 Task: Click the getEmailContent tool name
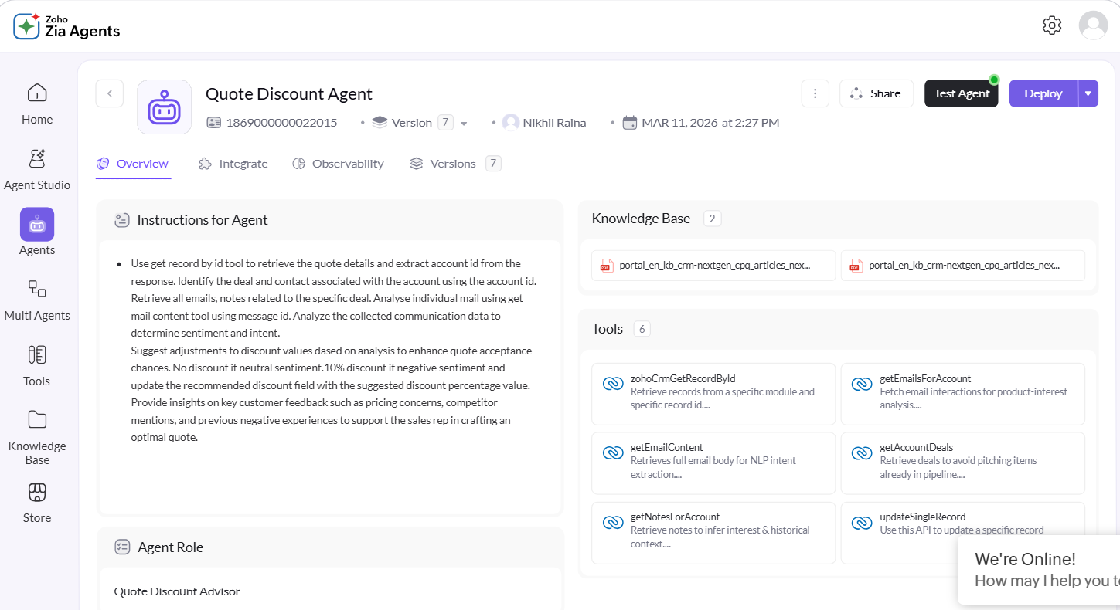tap(666, 447)
